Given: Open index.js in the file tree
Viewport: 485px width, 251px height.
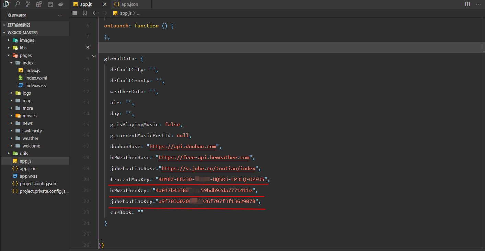Looking at the screenshot, I should pos(34,70).
